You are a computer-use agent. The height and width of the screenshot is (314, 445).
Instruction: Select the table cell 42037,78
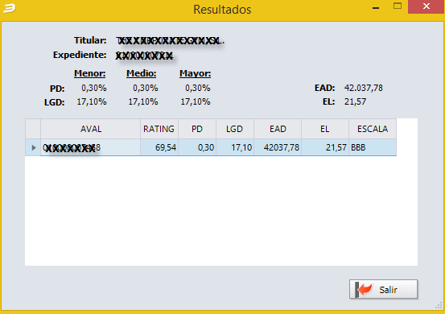tap(278, 147)
